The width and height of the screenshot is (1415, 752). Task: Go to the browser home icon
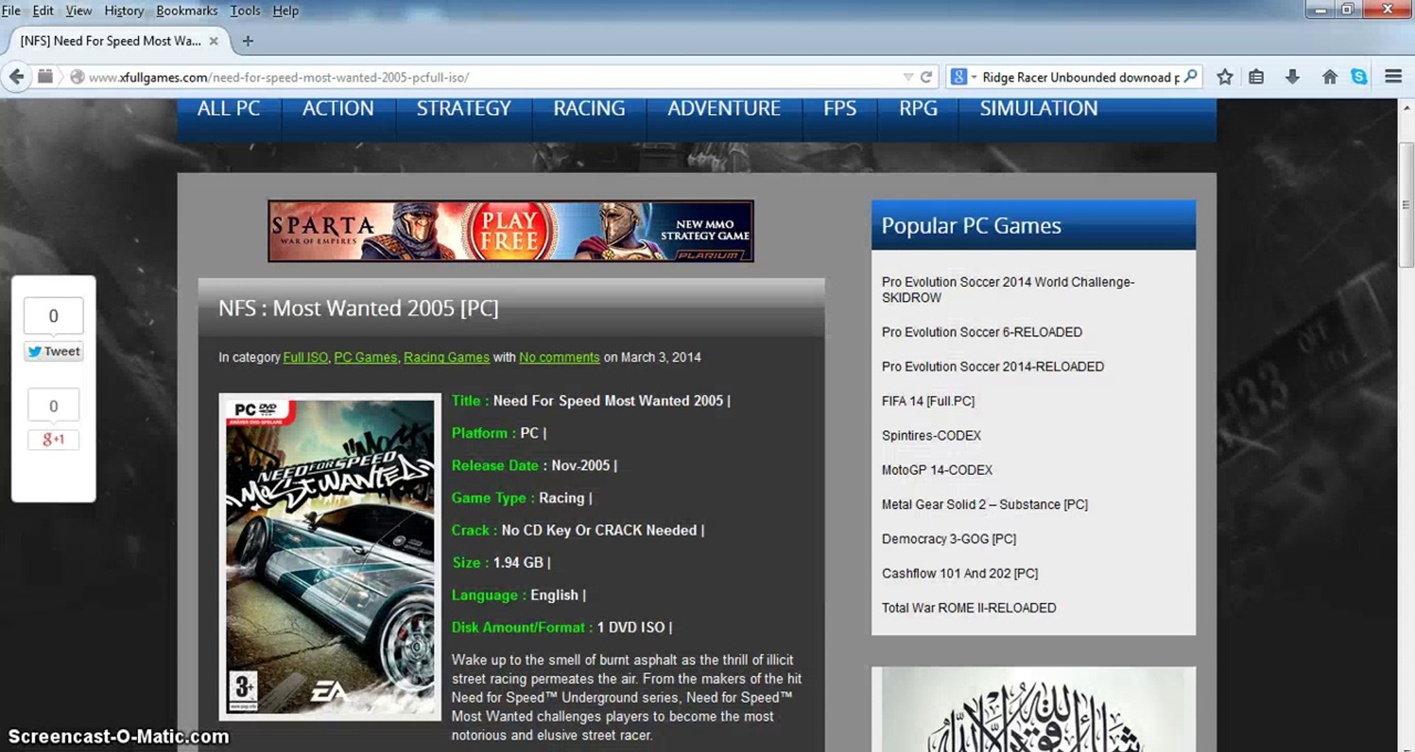point(1329,77)
